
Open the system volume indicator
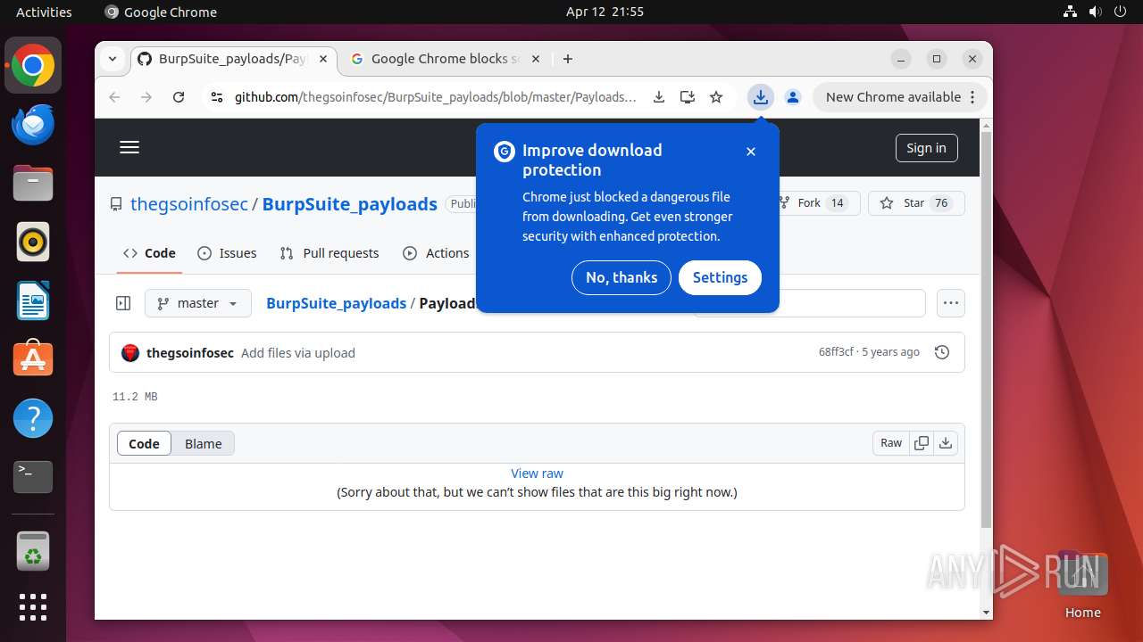tap(1096, 12)
